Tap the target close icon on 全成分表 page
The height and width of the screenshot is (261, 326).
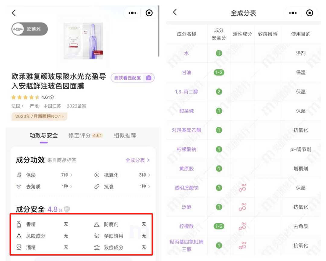pos(310,13)
